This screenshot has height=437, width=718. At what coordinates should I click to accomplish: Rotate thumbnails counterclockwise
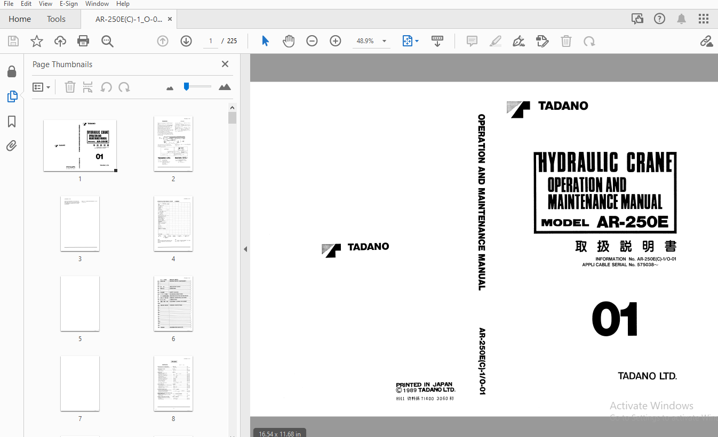tap(106, 87)
